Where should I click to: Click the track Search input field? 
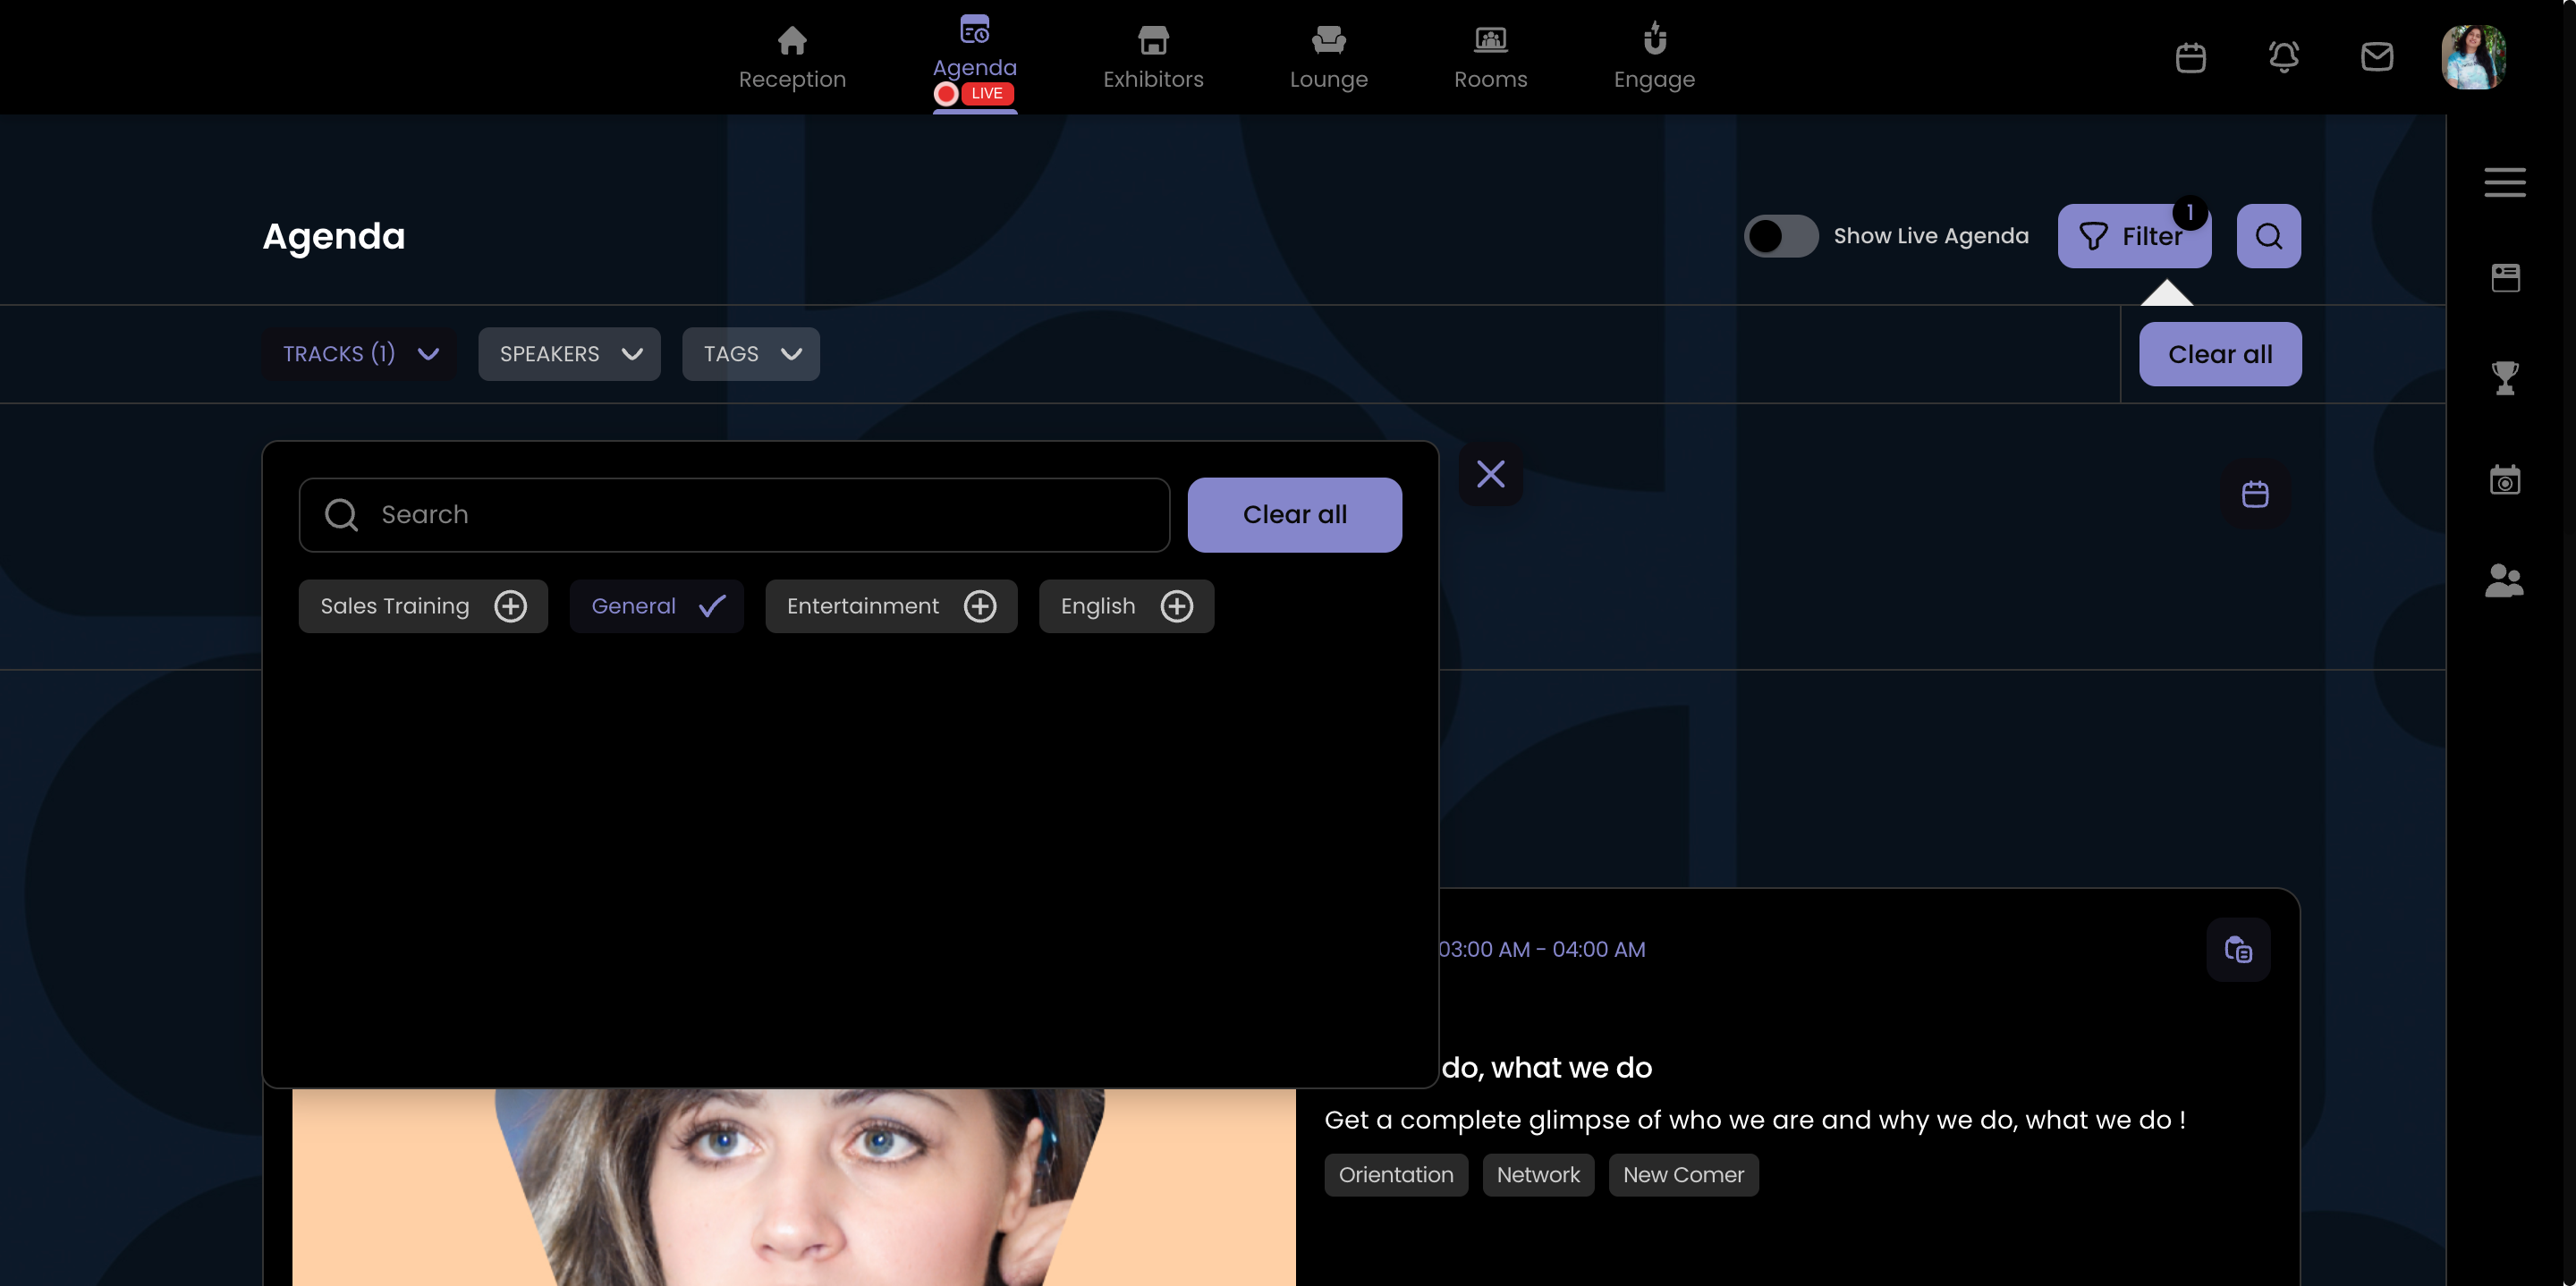coord(734,515)
